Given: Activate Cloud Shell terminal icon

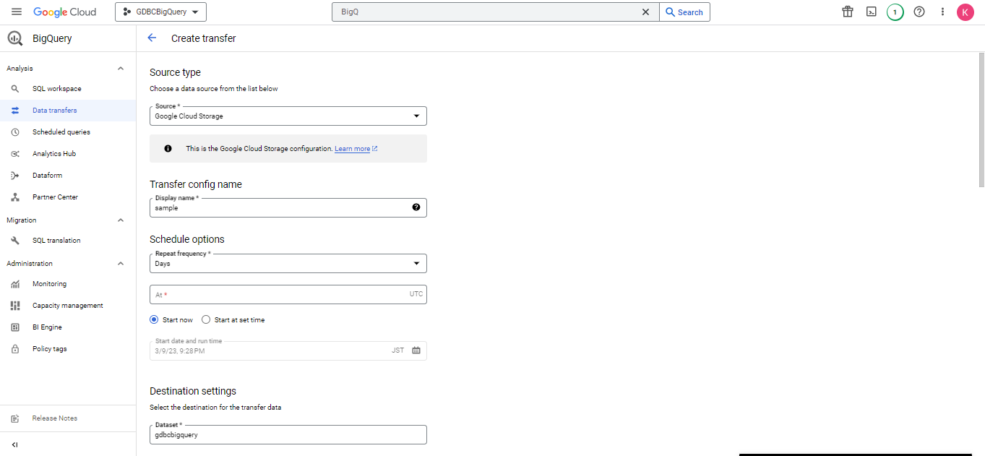Looking at the screenshot, I should [872, 12].
